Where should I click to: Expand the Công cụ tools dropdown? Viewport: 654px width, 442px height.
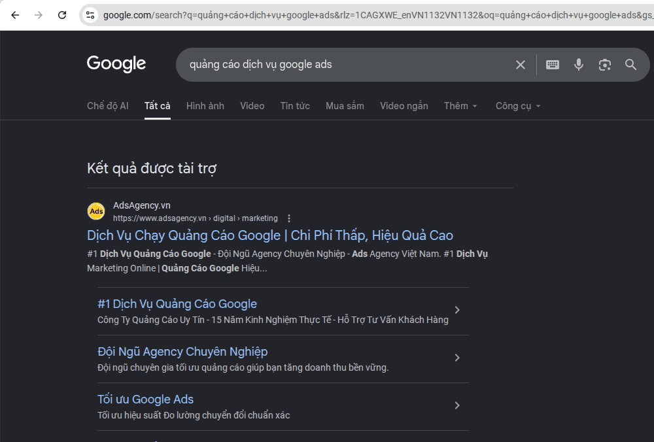(x=518, y=106)
